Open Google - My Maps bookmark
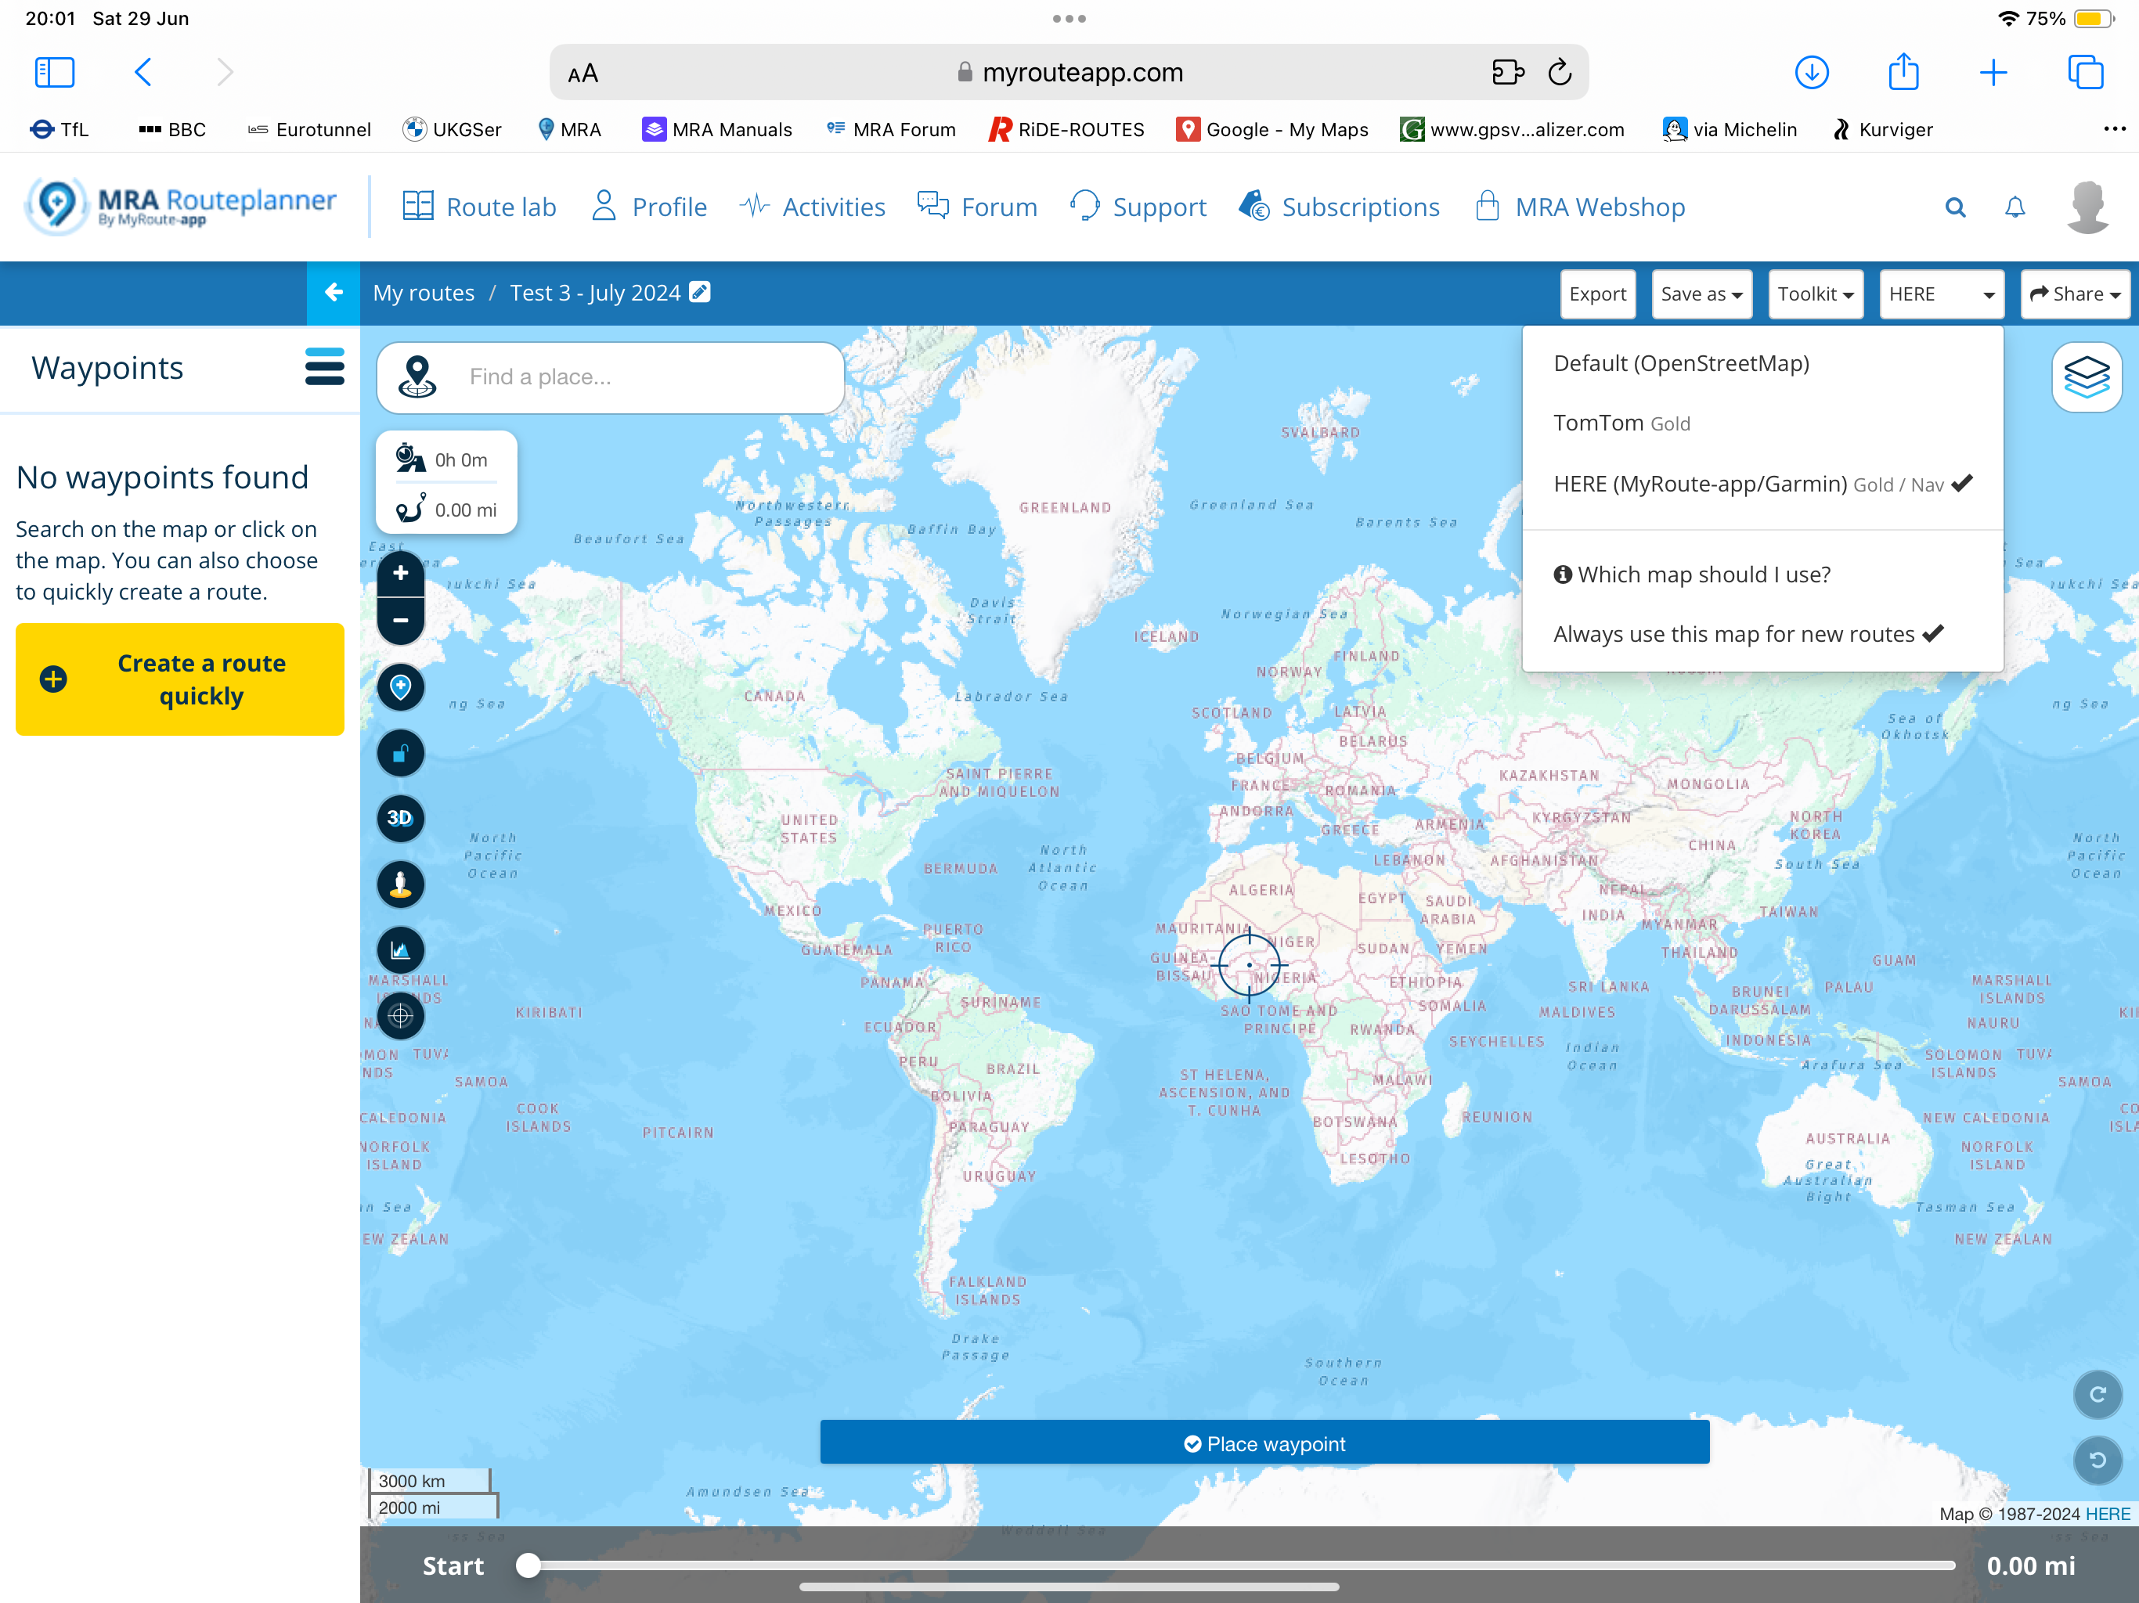The height and width of the screenshot is (1603, 2139). point(1271,130)
